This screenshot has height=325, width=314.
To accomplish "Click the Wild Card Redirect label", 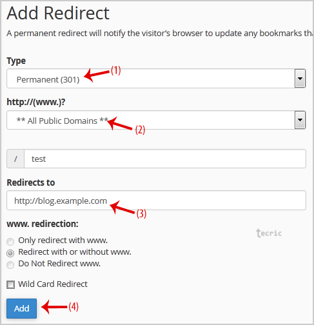I will coord(53,284).
